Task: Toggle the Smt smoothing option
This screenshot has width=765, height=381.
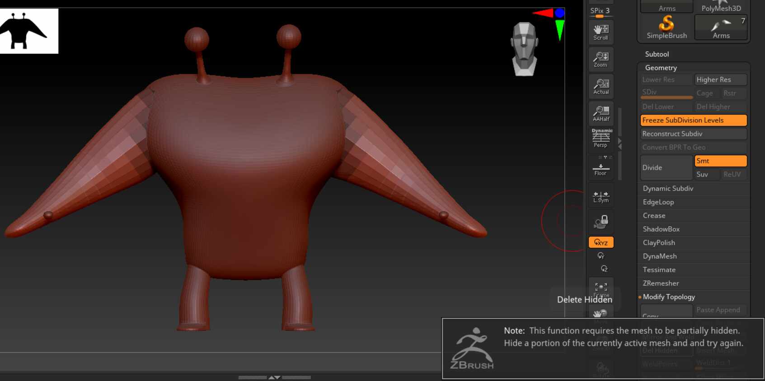Action: pyautogui.click(x=720, y=161)
